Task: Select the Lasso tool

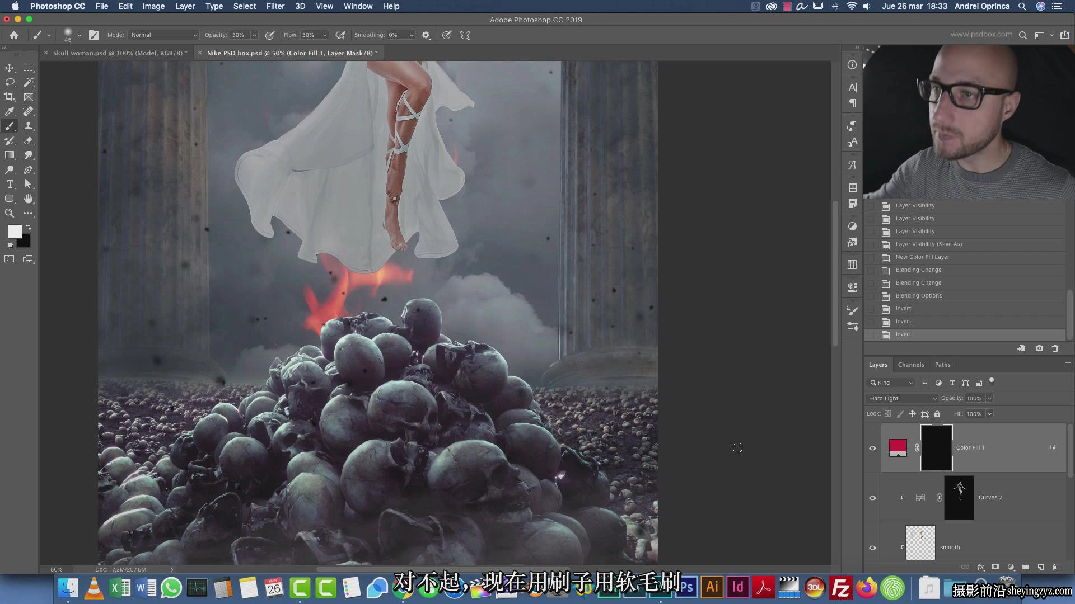Action: point(10,82)
